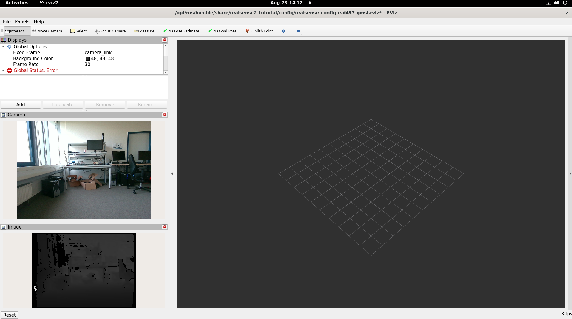
Task: Close the Camera panel
Action: pyautogui.click(x=164, y=115)
